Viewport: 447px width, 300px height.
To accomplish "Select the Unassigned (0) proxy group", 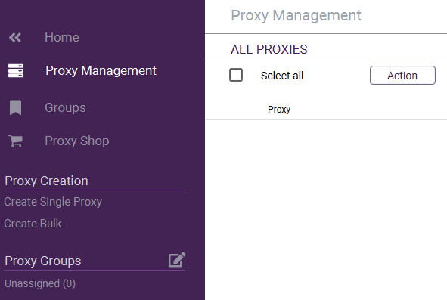I will click(40, 284).
